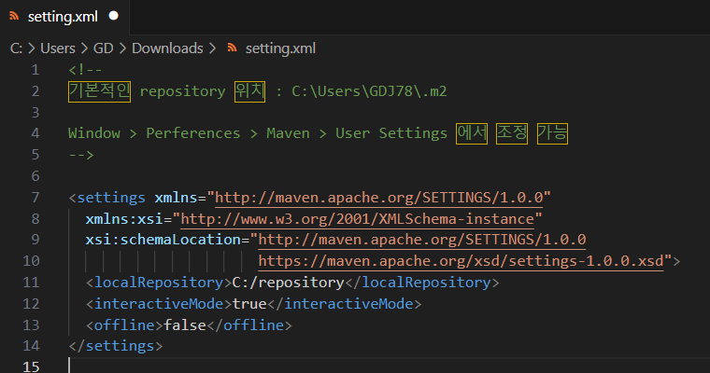710x373 pixels.
Task: Click the word 'repository' in comment line 2
Action: click(x=182, y=91)
